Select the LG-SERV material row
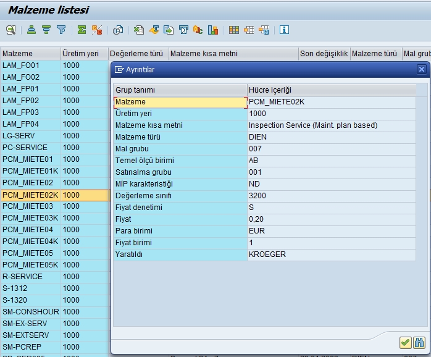 point(30,136)
